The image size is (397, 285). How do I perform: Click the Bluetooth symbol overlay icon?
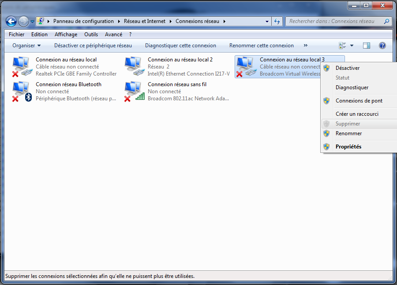[29, 97]
